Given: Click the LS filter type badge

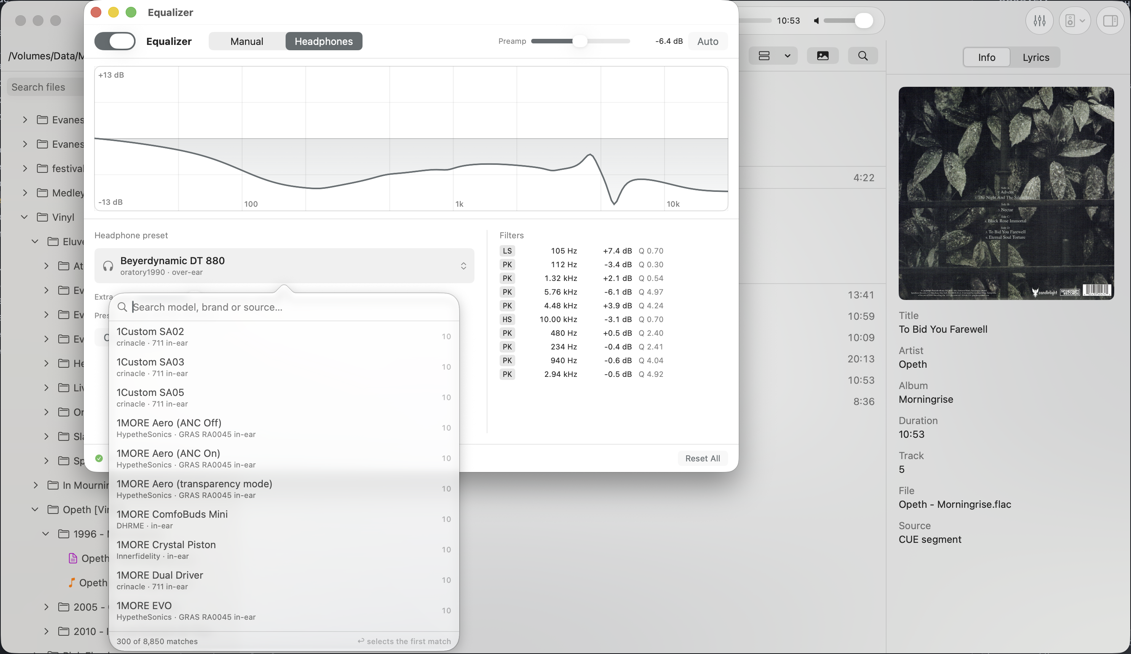Looking at the screenshot, I should [507, 251].
